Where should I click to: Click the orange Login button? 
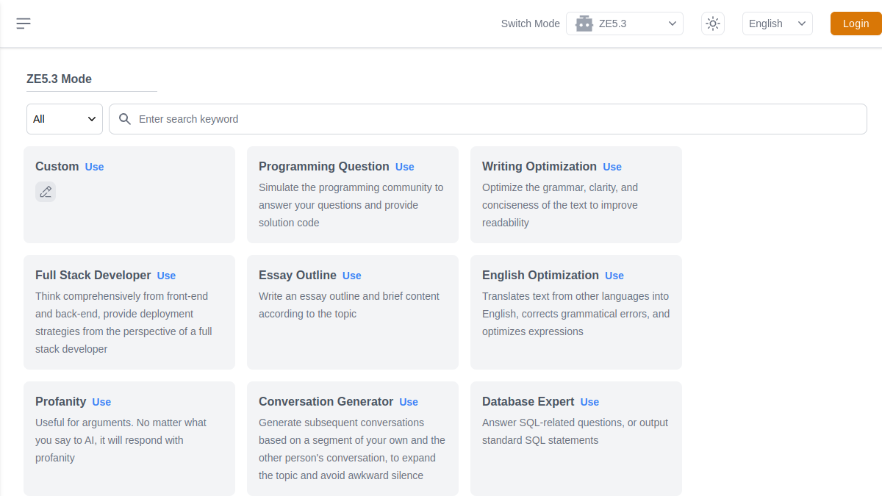856,24
